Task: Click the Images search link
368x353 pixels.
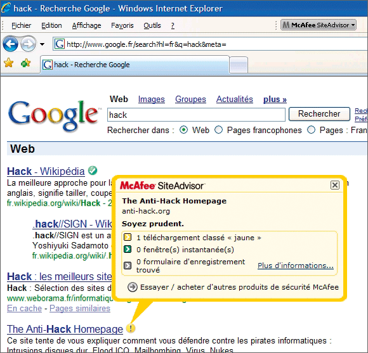Action: click(x=152, y=99)
